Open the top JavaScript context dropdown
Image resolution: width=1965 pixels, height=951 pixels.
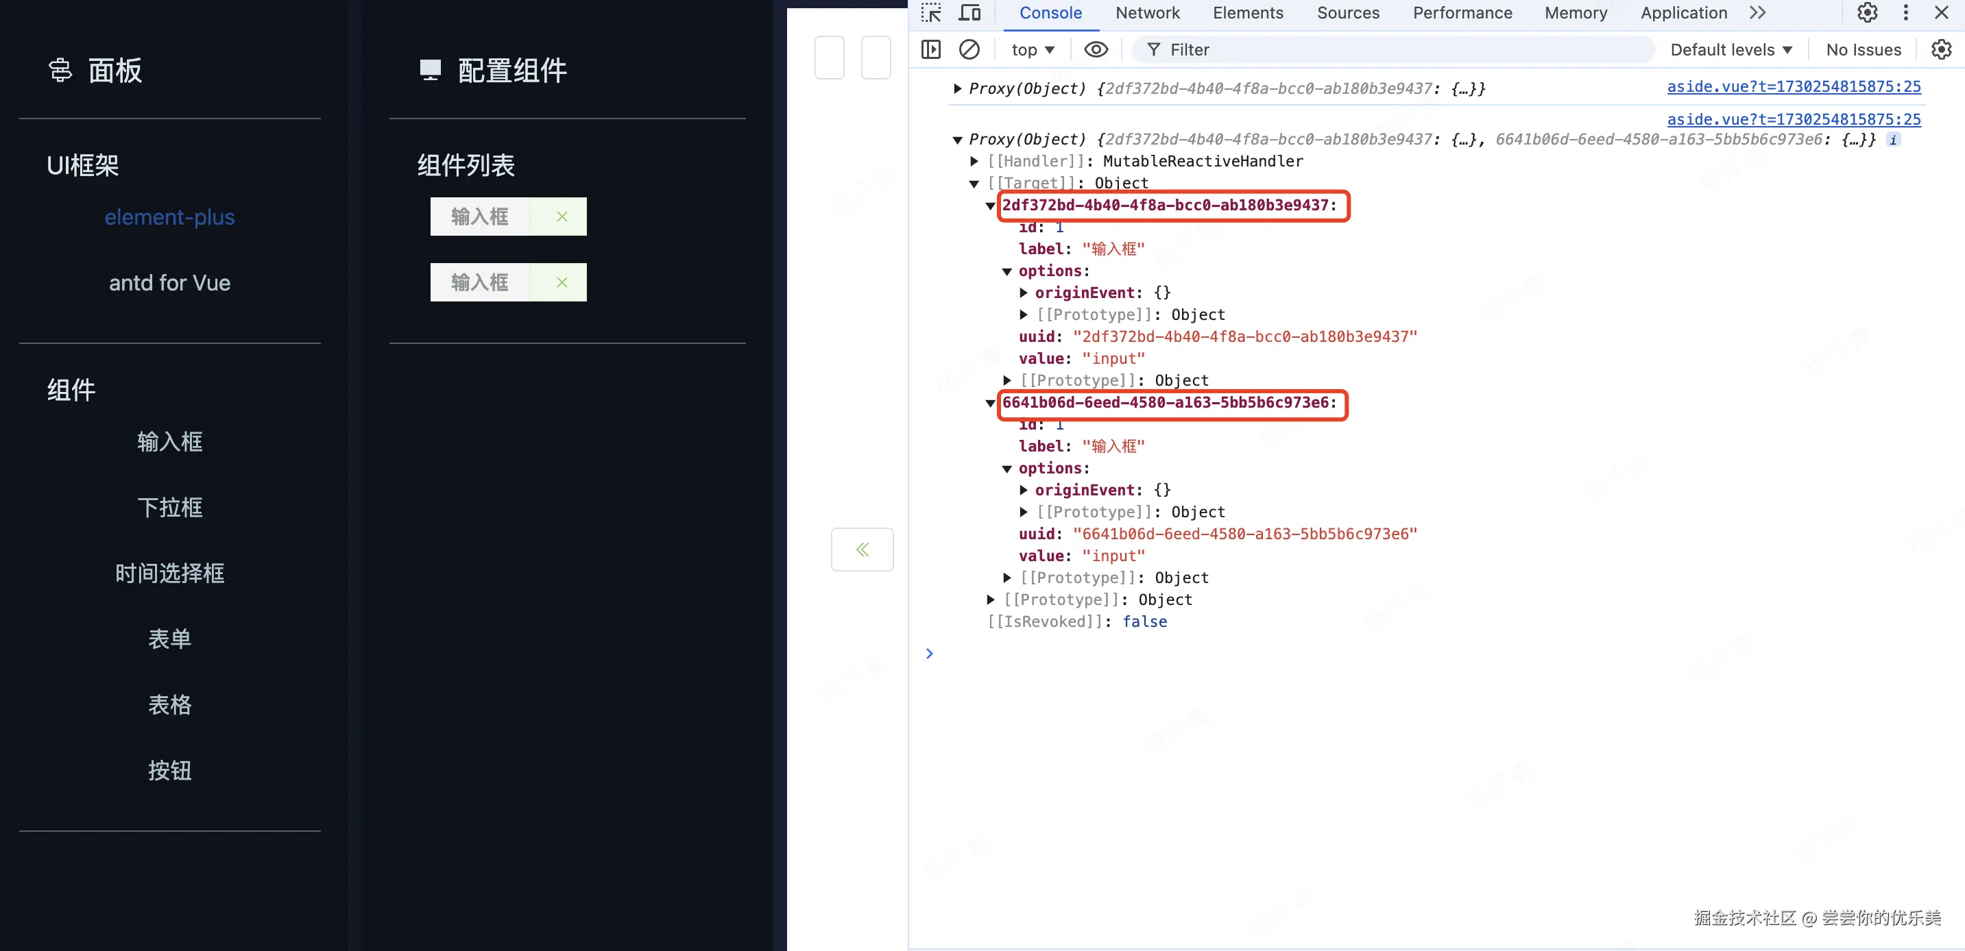(x=1032, y=49)
